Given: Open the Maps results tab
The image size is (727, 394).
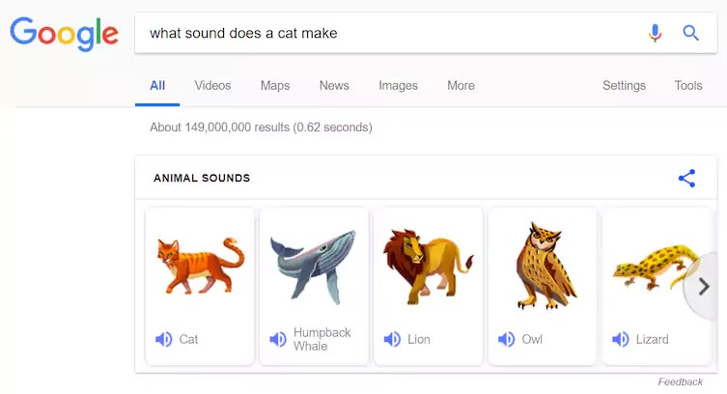Looking at the screenshot, I should 275,85.
